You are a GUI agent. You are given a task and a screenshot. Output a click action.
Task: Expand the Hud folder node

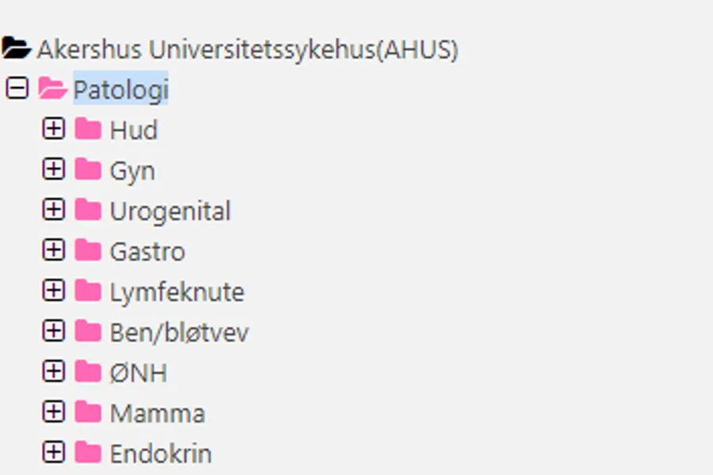(53, 129)
